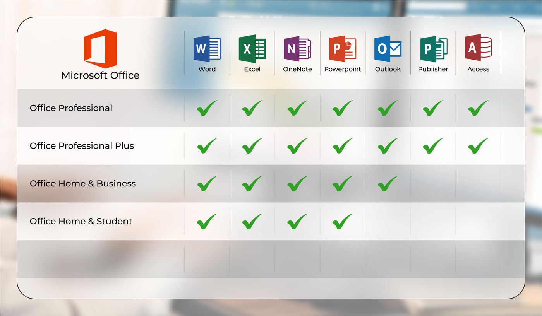542x316 pixels.
Task: Click the Excel checkmark for Home & Business
Action: tap(252, 184)
